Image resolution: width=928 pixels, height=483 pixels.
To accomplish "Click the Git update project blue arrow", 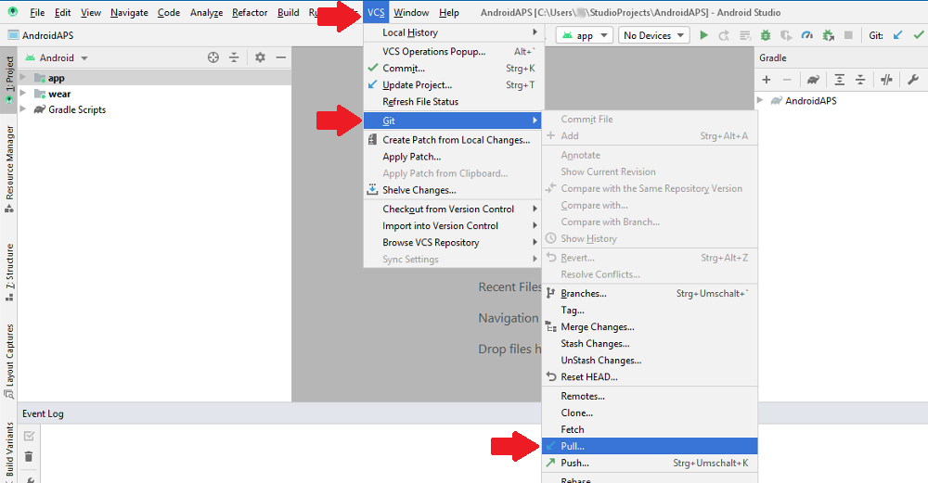I will click(x=897, y=35).
